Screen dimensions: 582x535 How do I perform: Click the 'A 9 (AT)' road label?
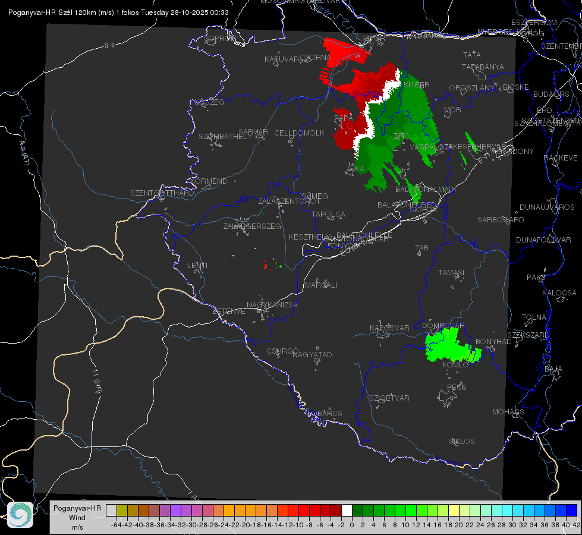(24, 153)
